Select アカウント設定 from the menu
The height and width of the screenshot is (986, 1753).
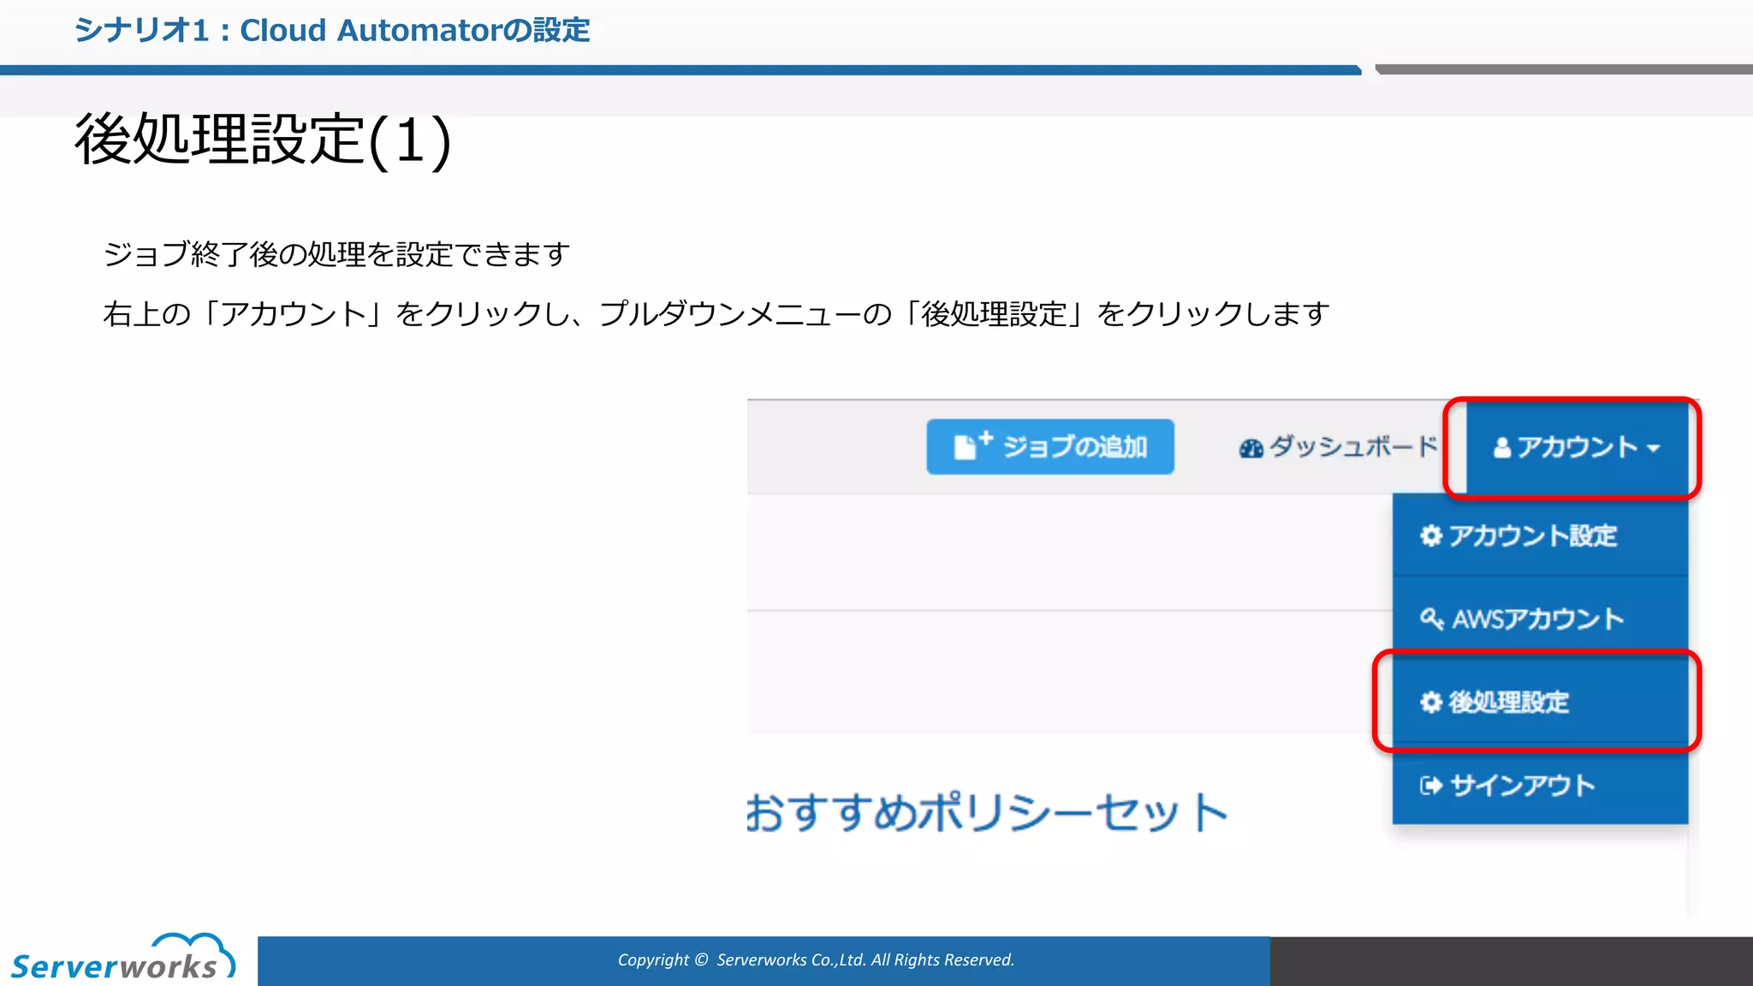[1540, 536]
